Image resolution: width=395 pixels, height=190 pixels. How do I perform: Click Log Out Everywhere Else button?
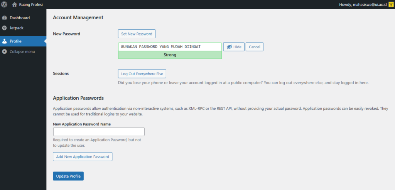142,74
